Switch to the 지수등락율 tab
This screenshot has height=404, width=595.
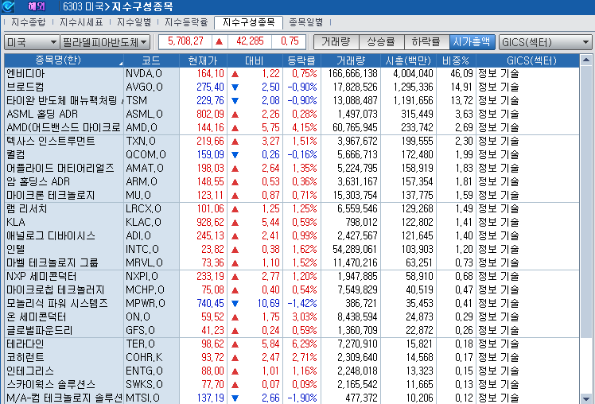click(x=186, y=22)
